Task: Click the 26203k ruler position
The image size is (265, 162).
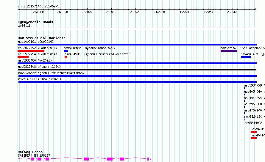Action: (x=160, y=12)
